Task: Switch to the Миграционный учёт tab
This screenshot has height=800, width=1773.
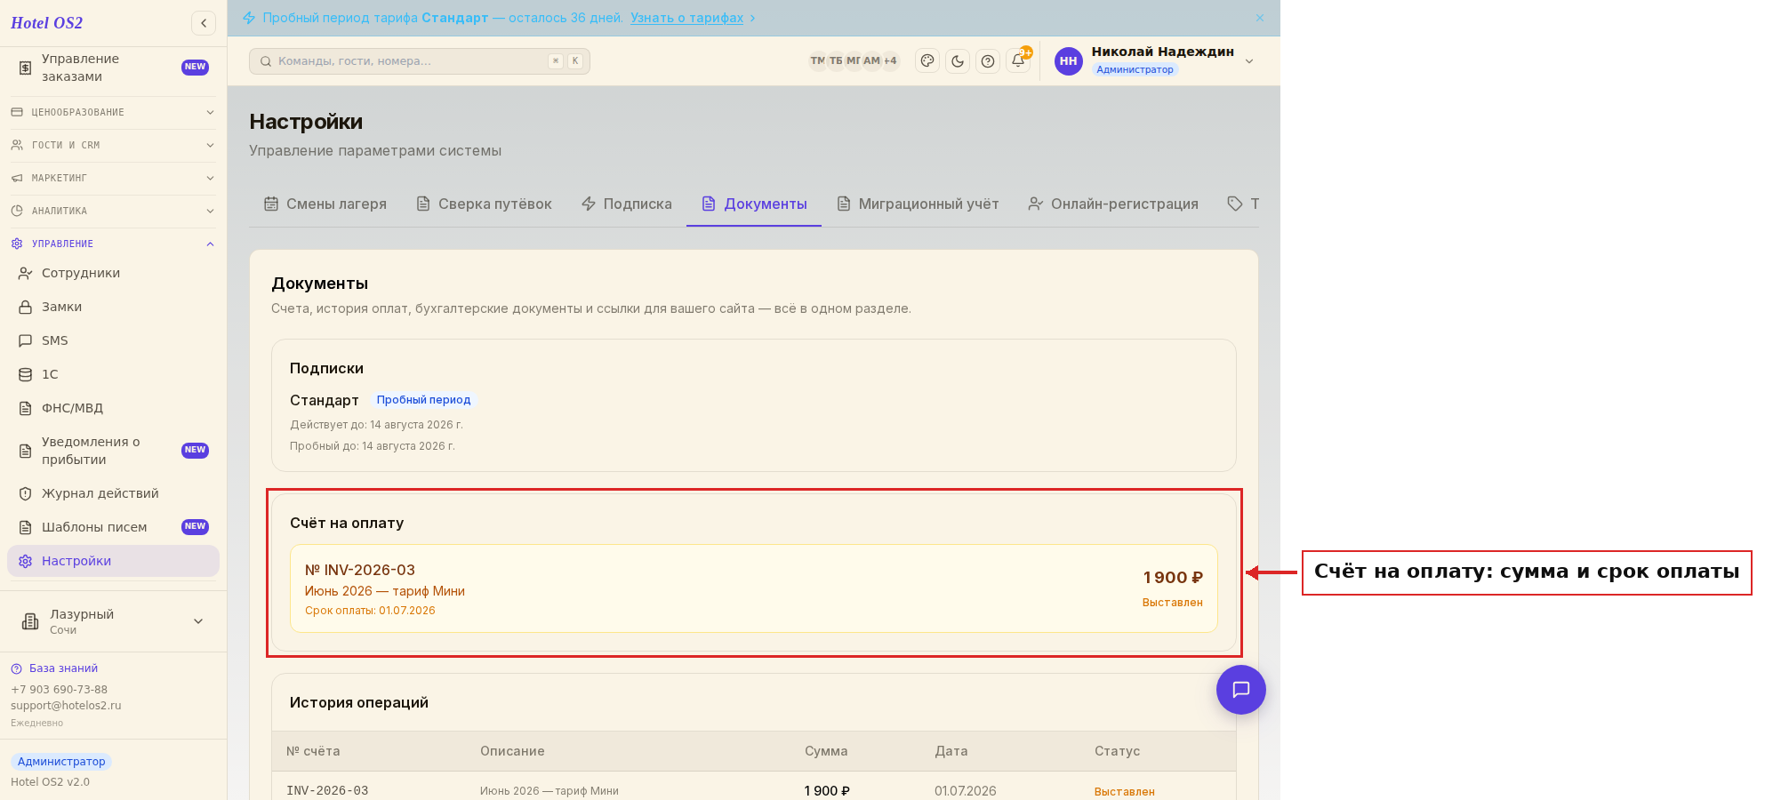Action: click(x=918, y=204)
